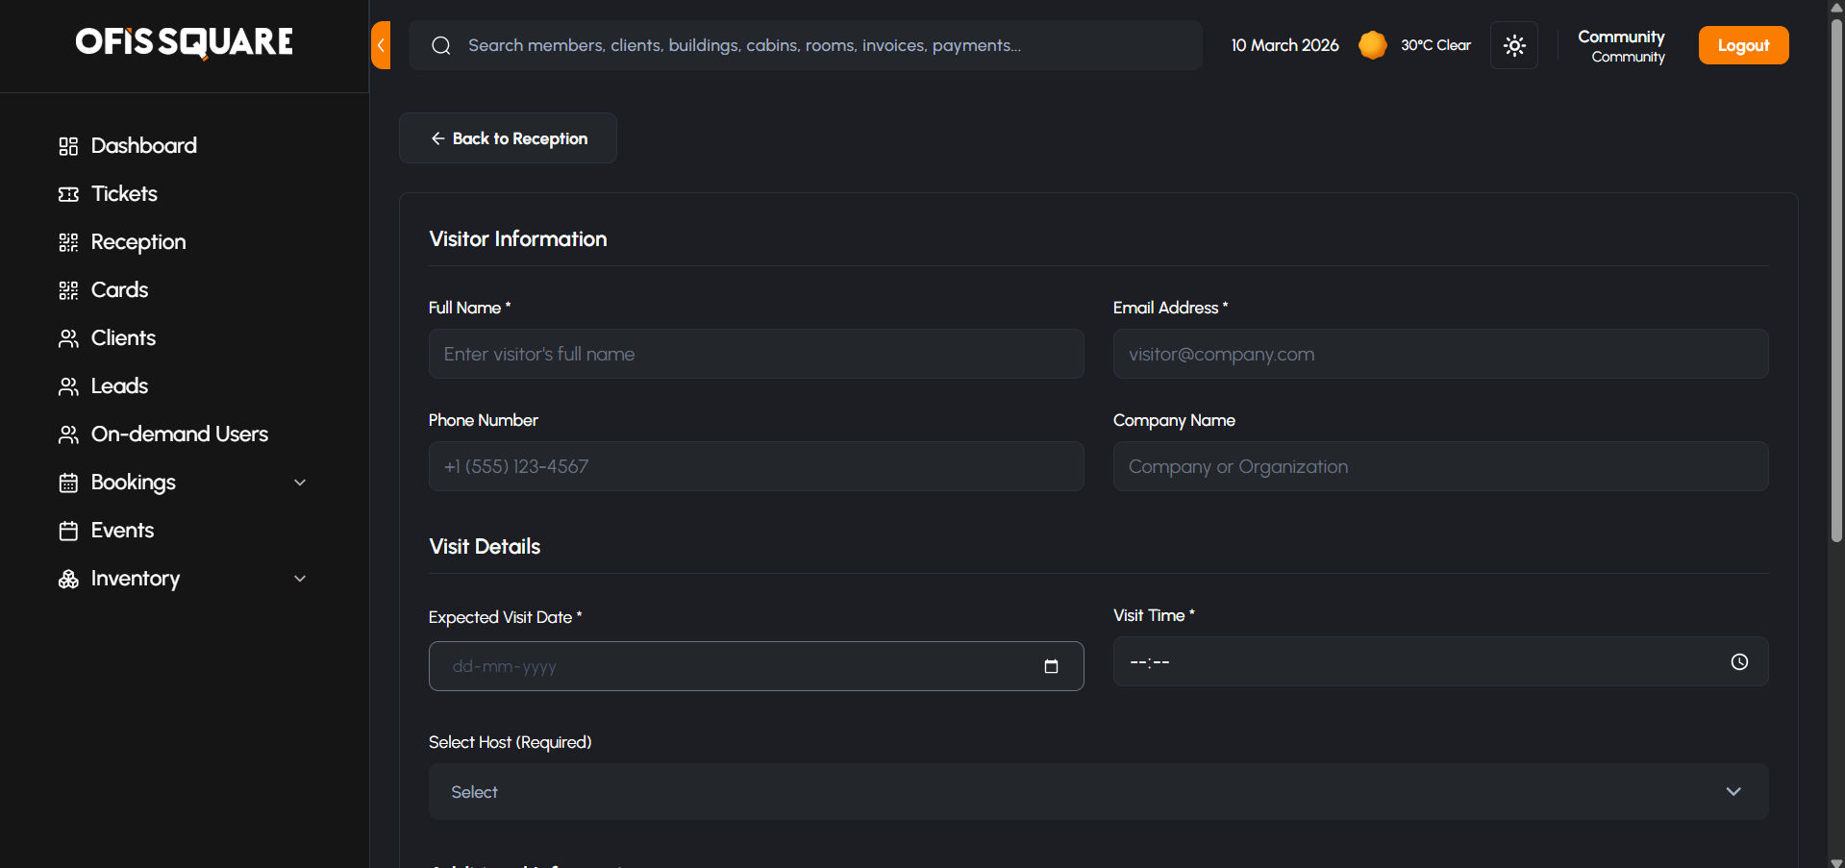Open the calendar picker in Expected Visit Date
1845x868 pixels.
tap(1051, 666)
